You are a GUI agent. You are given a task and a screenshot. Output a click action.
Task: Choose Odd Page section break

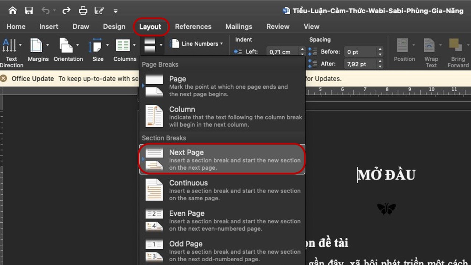tap(222, 251)
